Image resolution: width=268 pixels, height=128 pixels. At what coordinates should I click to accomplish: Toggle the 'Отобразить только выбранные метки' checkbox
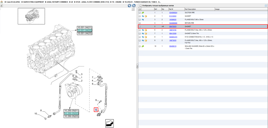click(140, 6)
